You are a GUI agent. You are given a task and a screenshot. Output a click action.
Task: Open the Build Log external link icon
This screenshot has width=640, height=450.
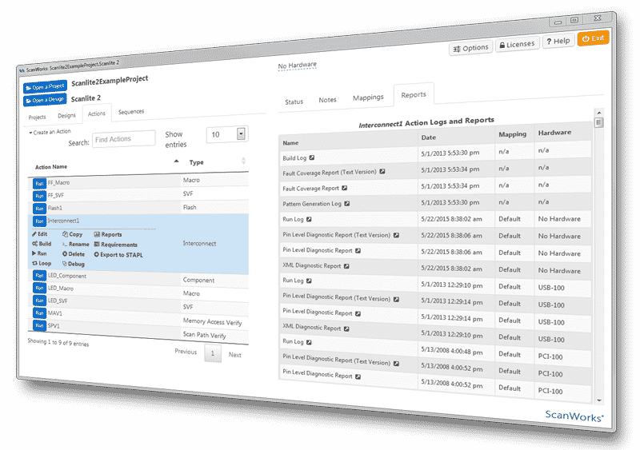point(312,158)
